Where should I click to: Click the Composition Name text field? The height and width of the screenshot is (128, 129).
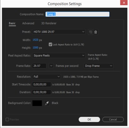78,14
